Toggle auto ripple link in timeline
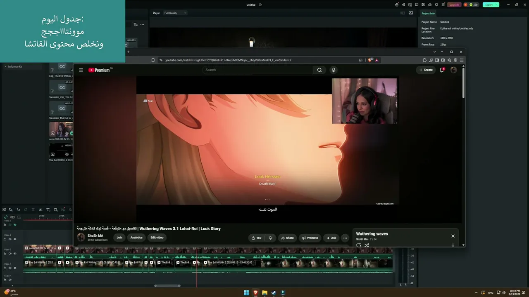 pyautogui.click(x=6, y=217)
